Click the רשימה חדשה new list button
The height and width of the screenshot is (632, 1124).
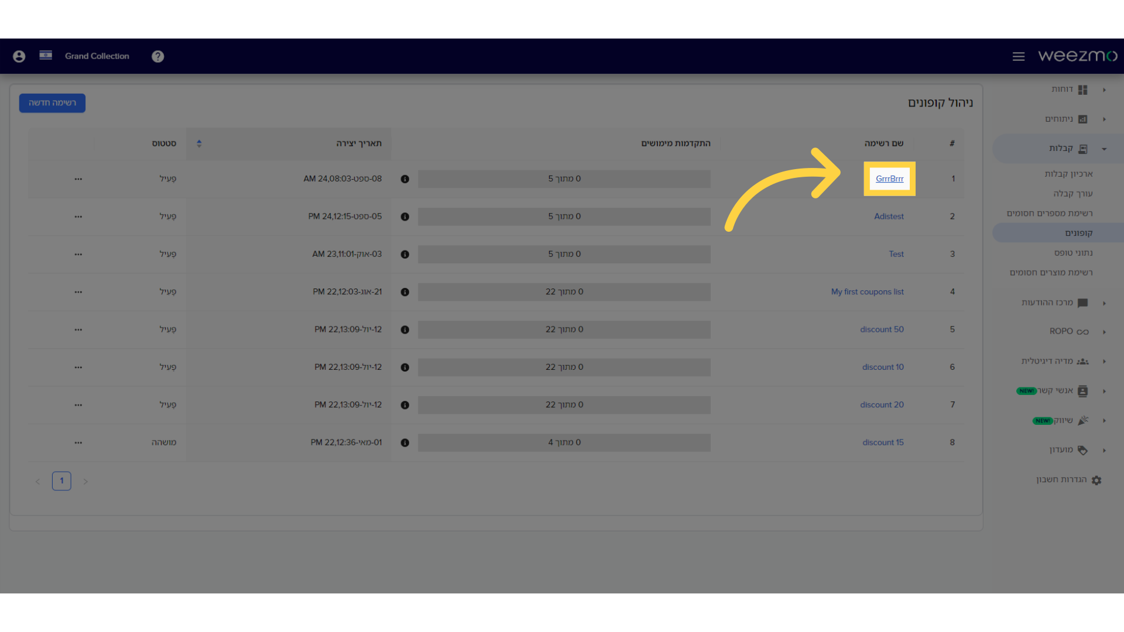(52, 102)
